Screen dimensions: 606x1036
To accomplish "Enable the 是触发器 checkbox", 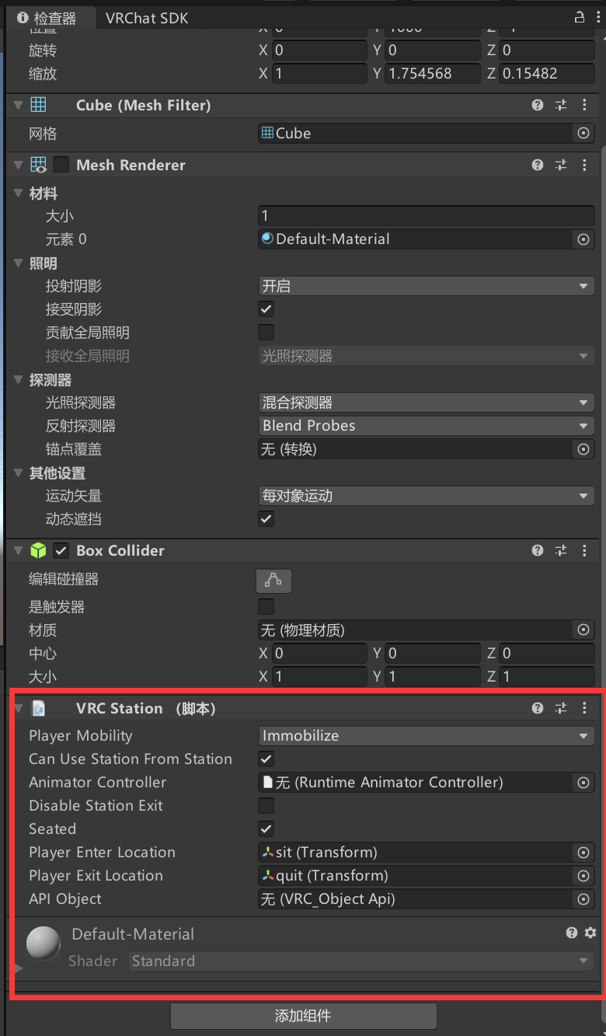I will [266, 607].
